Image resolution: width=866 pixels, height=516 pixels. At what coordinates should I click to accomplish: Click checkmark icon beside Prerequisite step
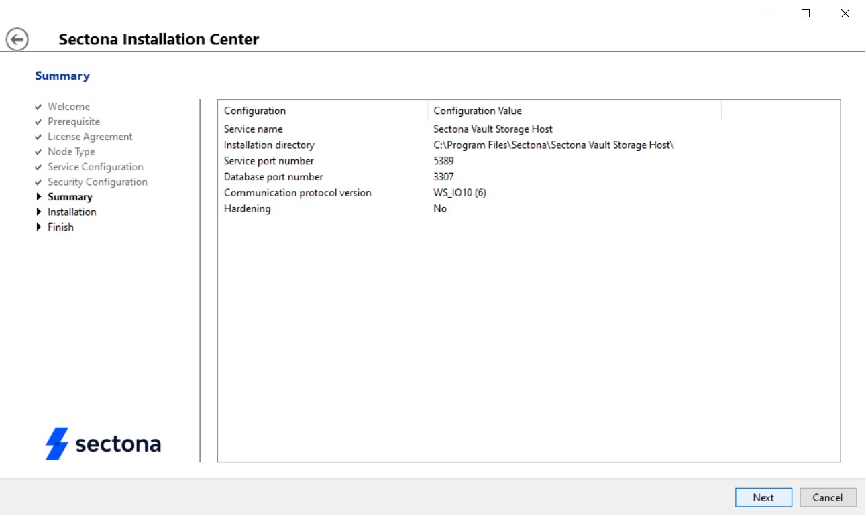39,122
